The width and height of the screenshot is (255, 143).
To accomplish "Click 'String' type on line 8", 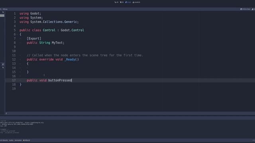I will (x=45, y=43).
